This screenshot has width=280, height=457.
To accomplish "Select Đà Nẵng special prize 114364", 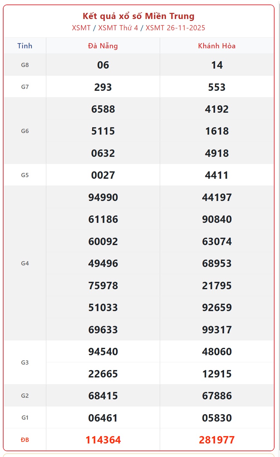I will (103, 440).
